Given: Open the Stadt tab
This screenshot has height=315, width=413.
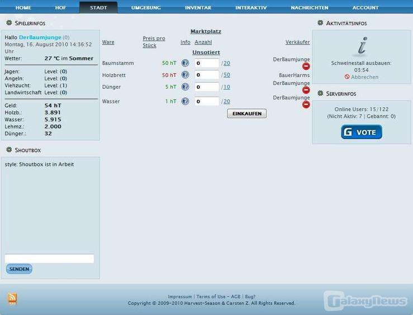Looking at the screenshot, I should [98, 8].
